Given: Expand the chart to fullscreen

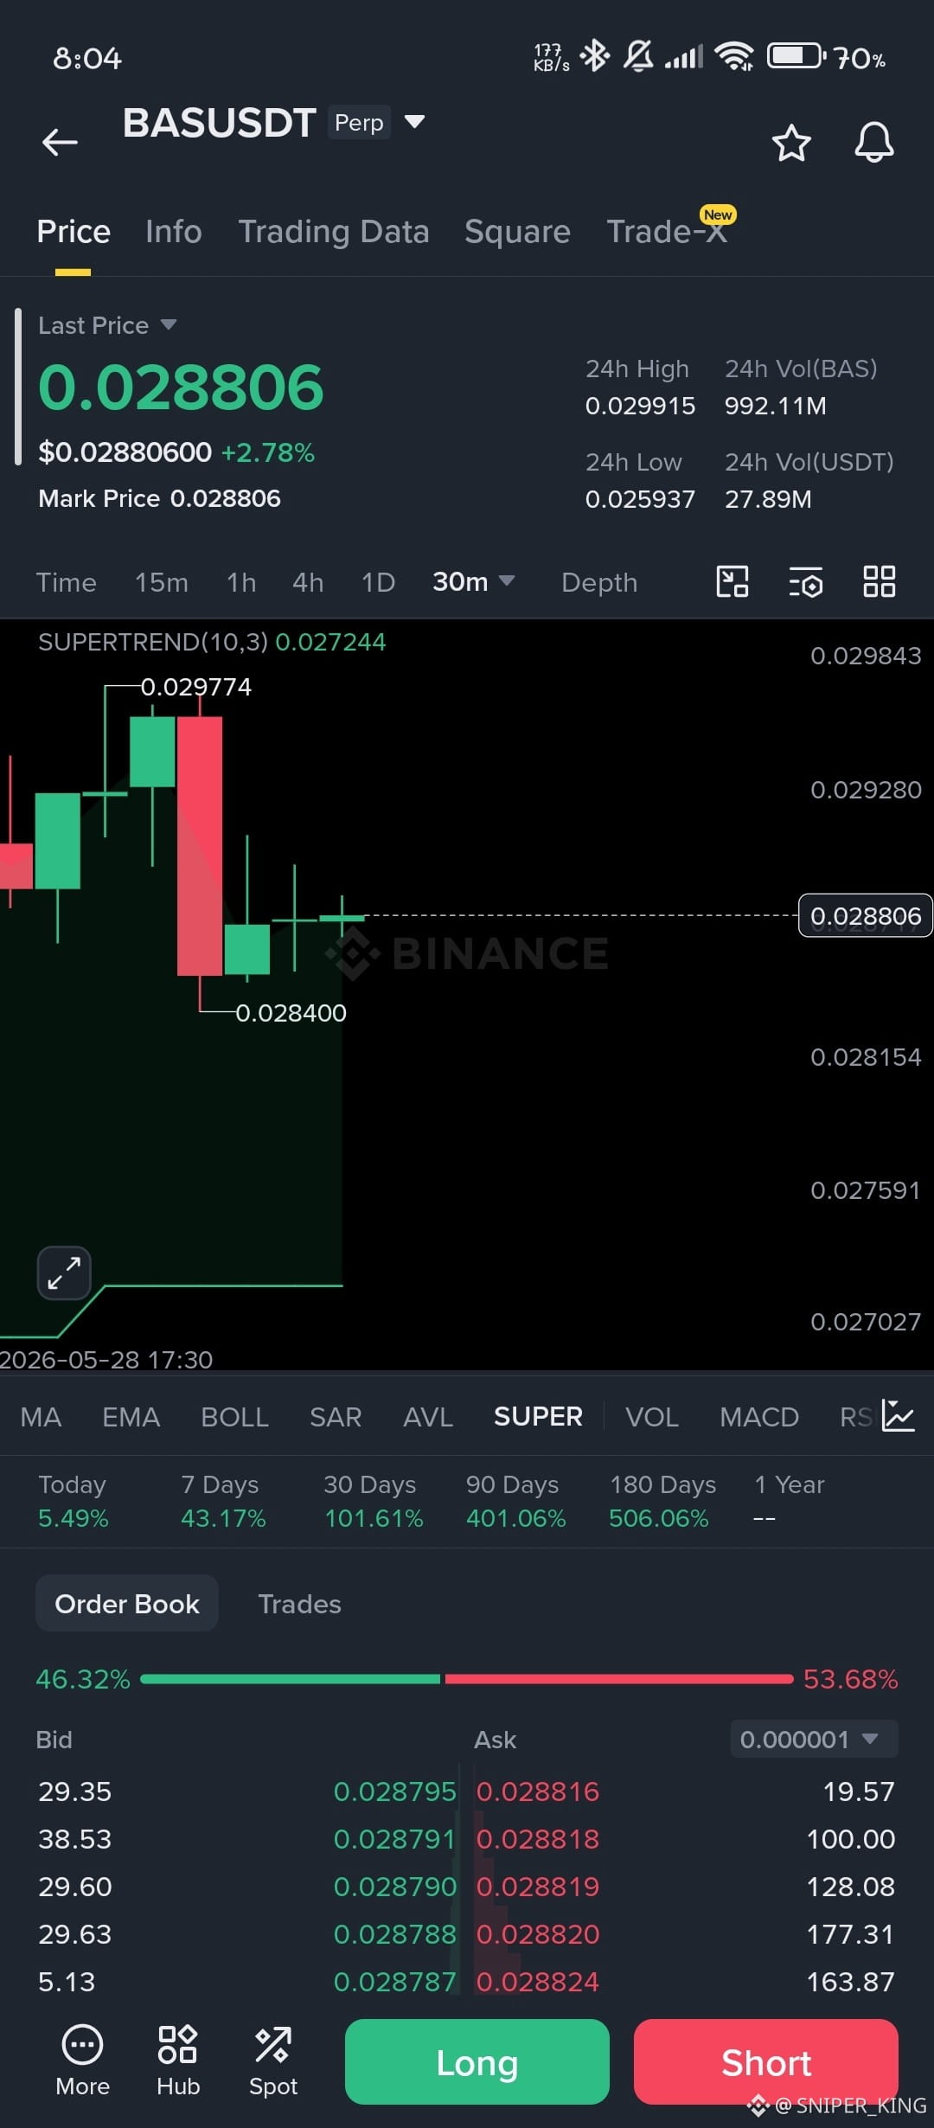Looking at the screenshot, I should 64,1272.
